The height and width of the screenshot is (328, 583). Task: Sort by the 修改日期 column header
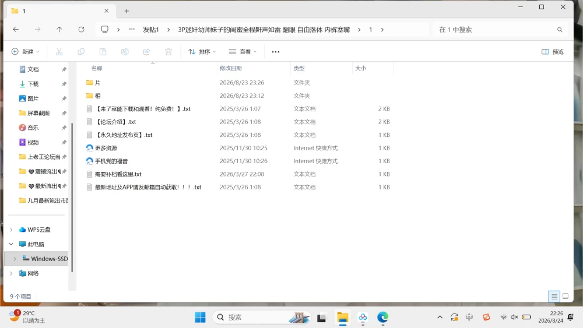click(x=230, y=68)
